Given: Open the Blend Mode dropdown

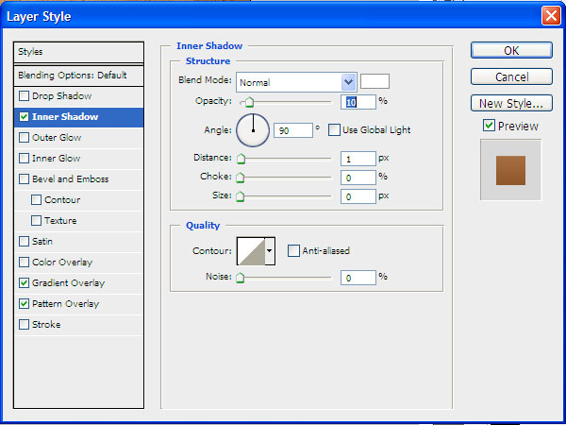Looking at the screenshot, I should click(x=348, y=82).
